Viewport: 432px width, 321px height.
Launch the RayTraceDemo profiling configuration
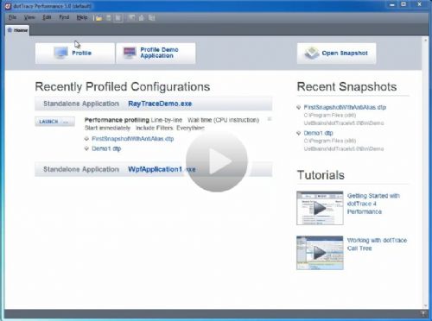pos(54,122)
